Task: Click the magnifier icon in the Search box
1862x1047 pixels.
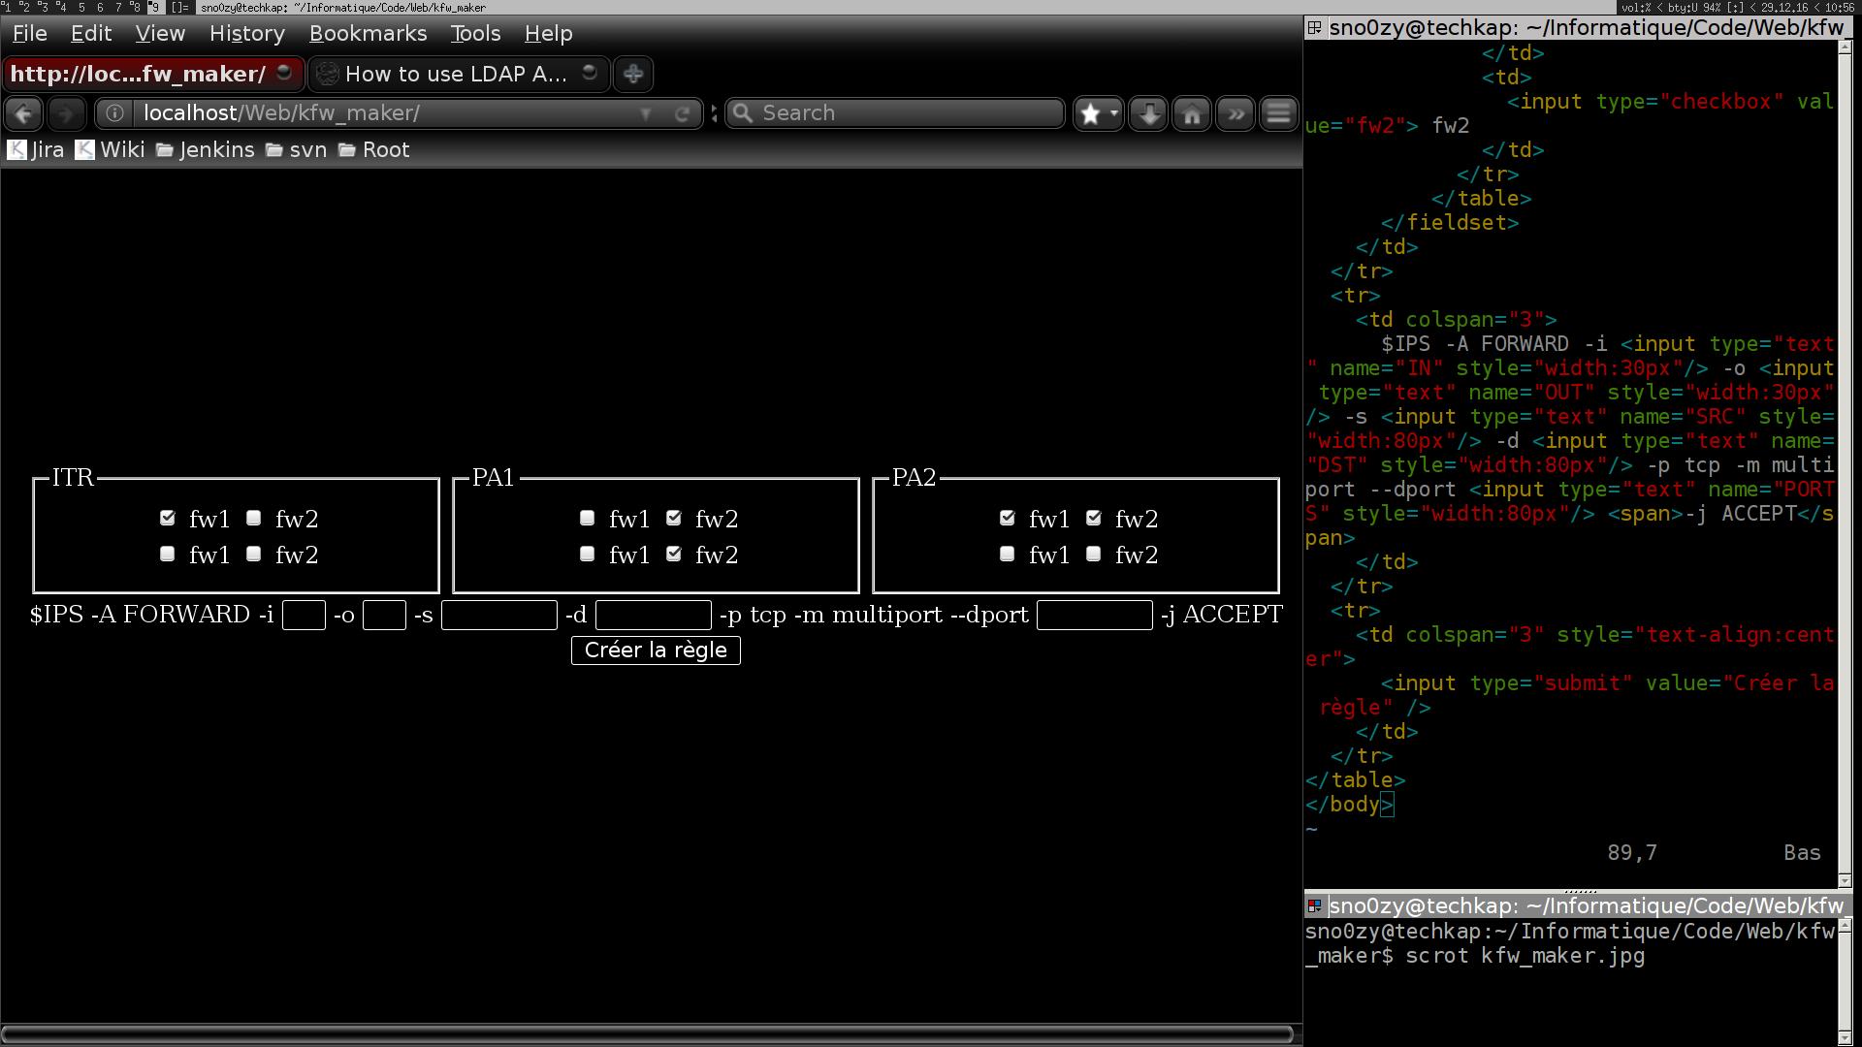Action: tap(743, 113)
